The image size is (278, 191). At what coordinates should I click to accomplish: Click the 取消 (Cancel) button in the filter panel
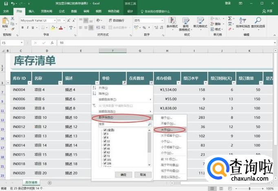[142, 174]
